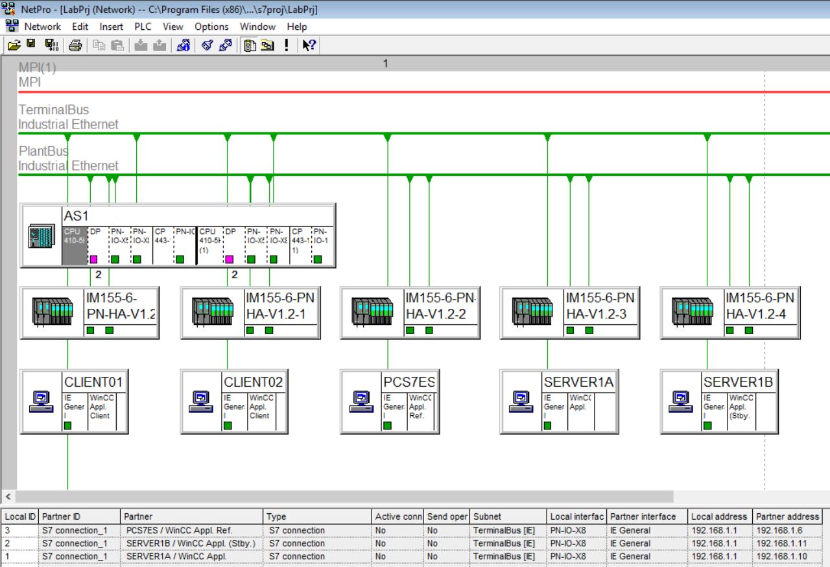
Task: Open the Insert menu
Action: [112, 27]
